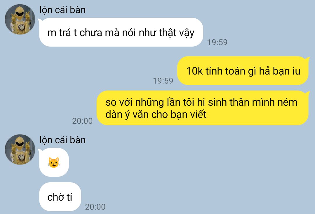Tap the white bubble containing the cat emoji

click(54, 162)
